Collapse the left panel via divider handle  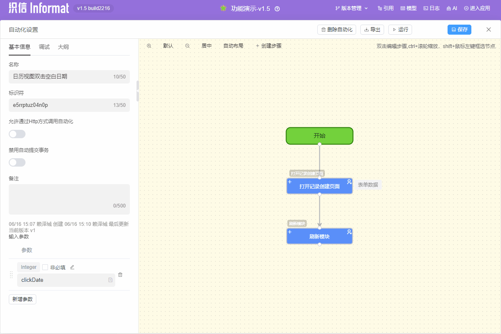pyautogui.click(x=138, y=91)
